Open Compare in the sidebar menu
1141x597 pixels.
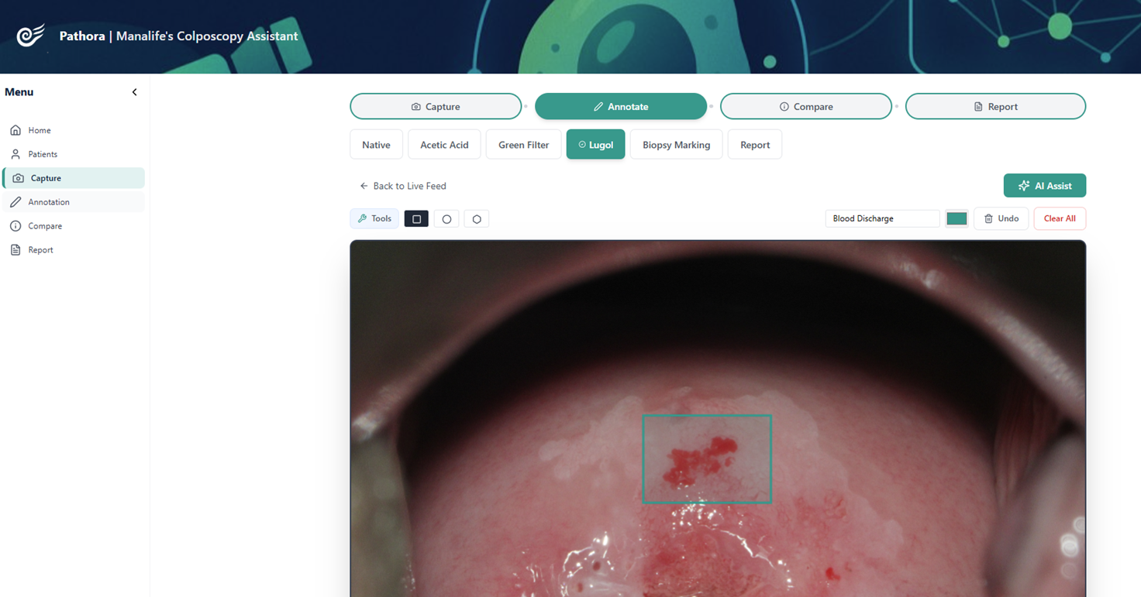[73, 226]
